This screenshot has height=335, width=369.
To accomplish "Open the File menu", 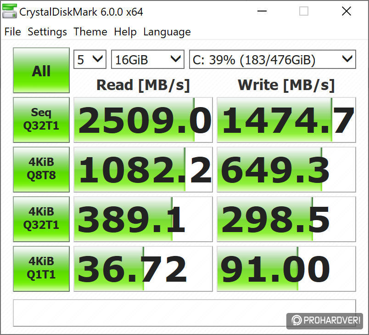I will click(13, 32).
